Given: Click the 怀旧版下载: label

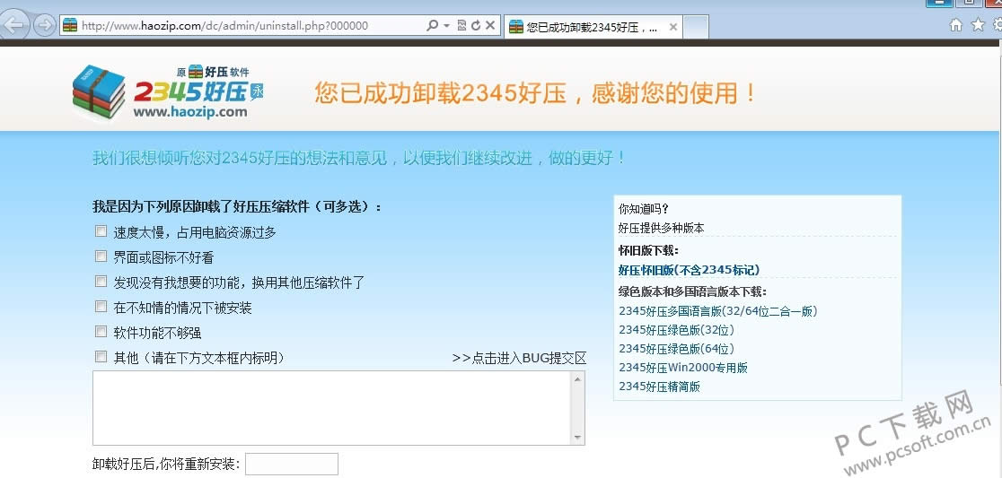Looking at the screenshot, I should 648,249.
